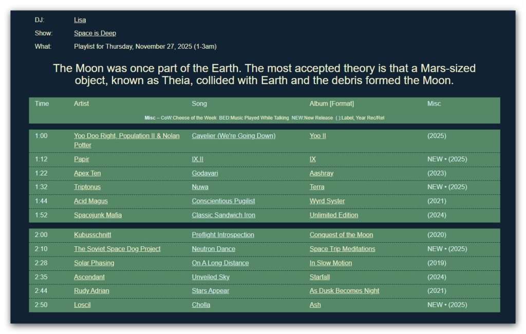Open the song Preflight Introspection
The width and height of the screenshot is (526, 334).
223,234
